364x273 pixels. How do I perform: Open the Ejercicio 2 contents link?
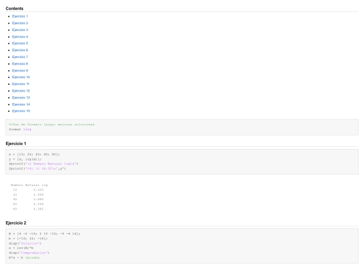(20, 23)
